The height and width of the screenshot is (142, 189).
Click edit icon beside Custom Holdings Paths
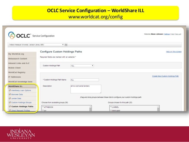tap(10, 106)
